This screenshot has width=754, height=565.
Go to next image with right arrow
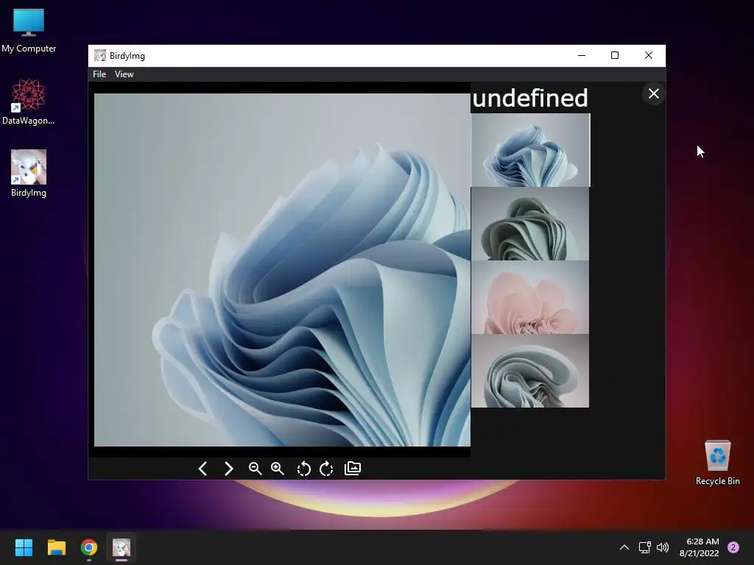pyautogui.click(x=229, y=469)
